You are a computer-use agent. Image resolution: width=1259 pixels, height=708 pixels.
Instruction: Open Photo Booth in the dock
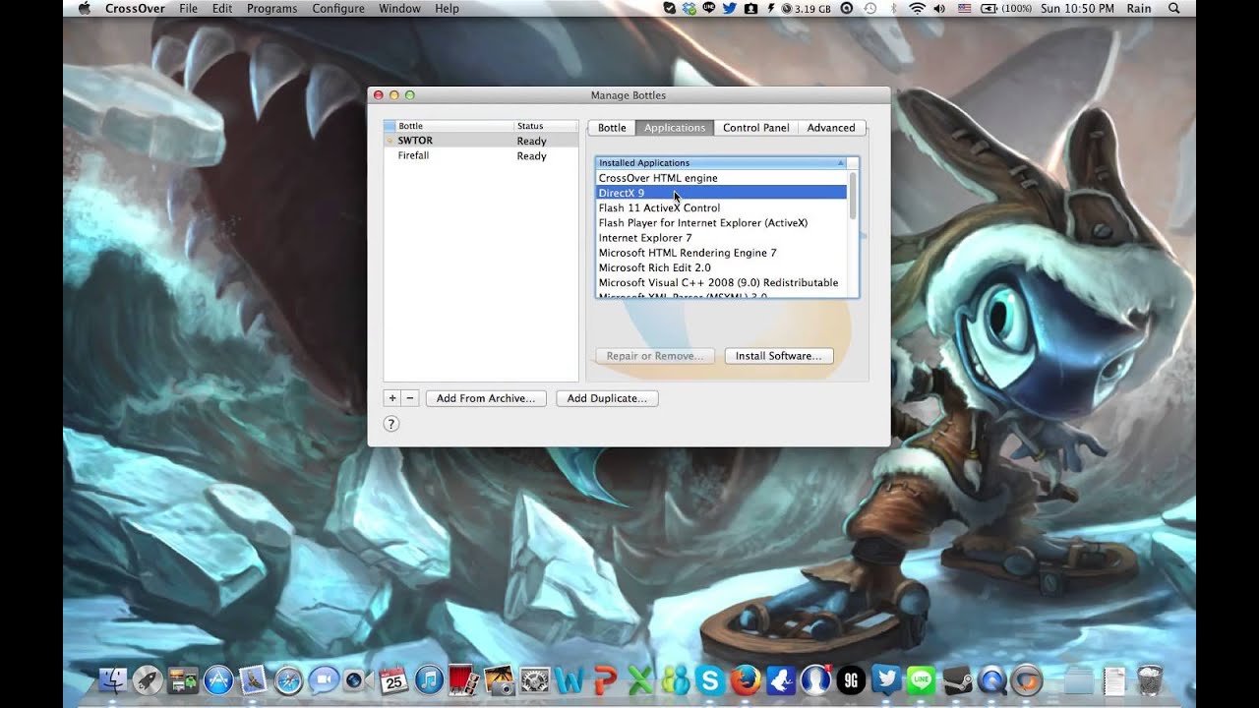pyautogui.click(x=463, y=679)
